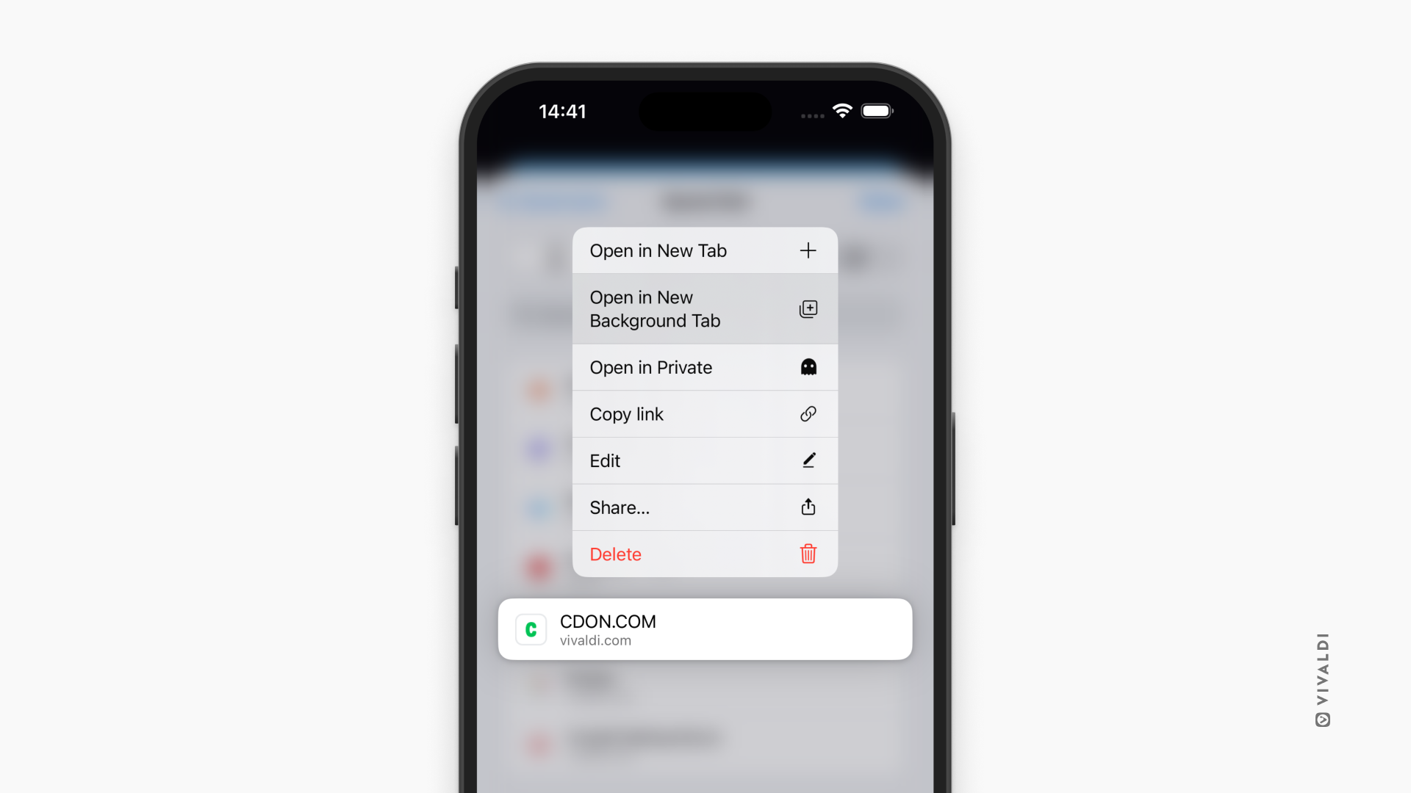The height and width of the screenshot is (793, 1411).
Task: Select Open in New Tab menu option
Action: (705, 251)
